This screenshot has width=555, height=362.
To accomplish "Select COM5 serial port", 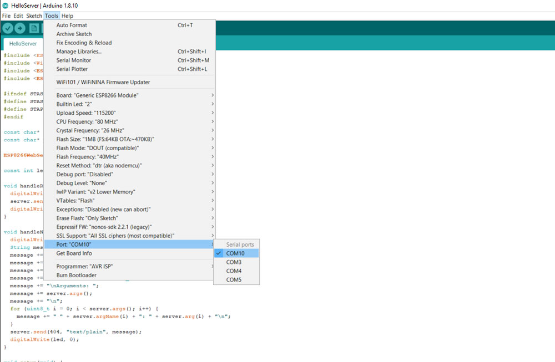I will [x=236, y=279].
